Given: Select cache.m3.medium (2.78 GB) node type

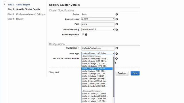Looking at the screenshot, I should pos(97,59).
